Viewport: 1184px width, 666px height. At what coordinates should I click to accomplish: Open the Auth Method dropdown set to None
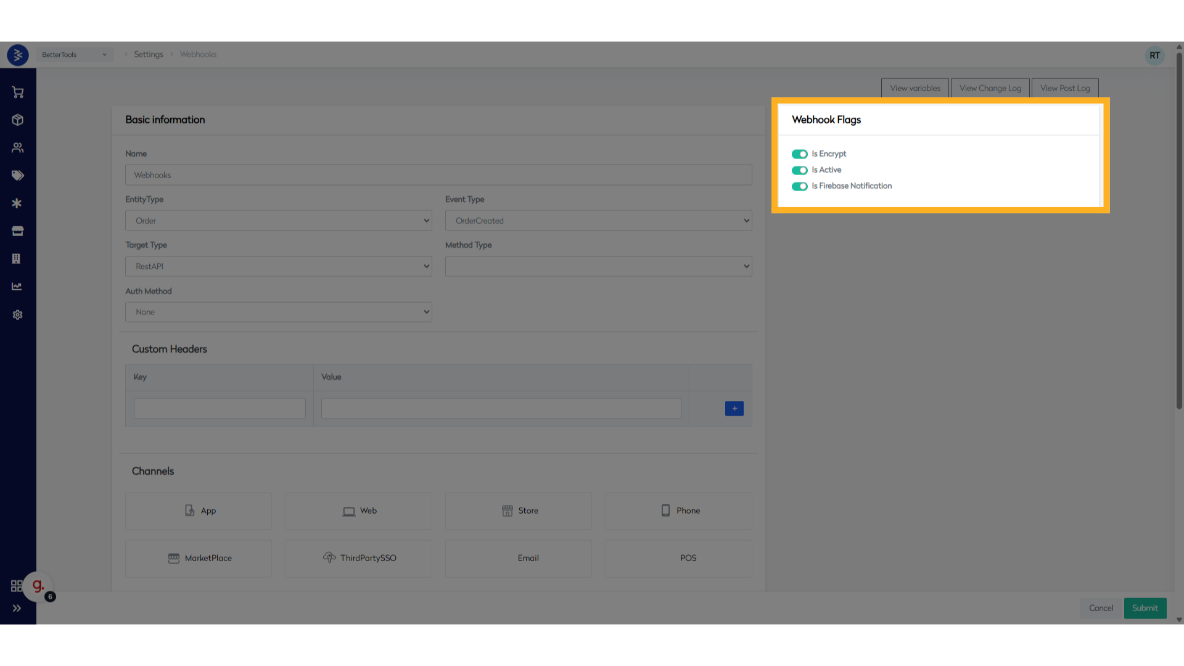coord(278,311)
